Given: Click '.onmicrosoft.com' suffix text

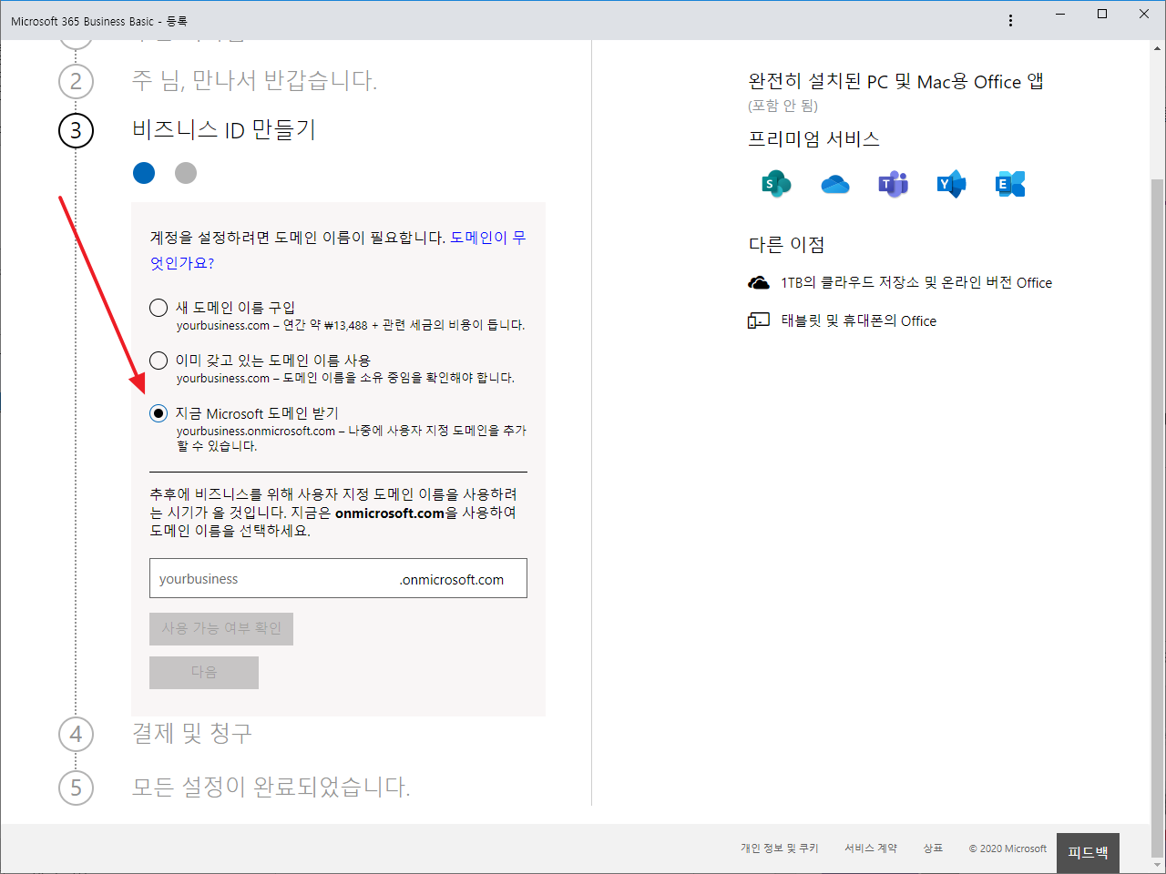Looking at the screenshot, I should coord(452,580).
